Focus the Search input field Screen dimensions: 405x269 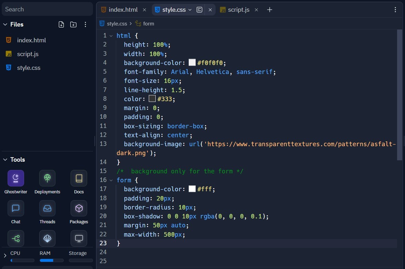click(x=47, y=9)
